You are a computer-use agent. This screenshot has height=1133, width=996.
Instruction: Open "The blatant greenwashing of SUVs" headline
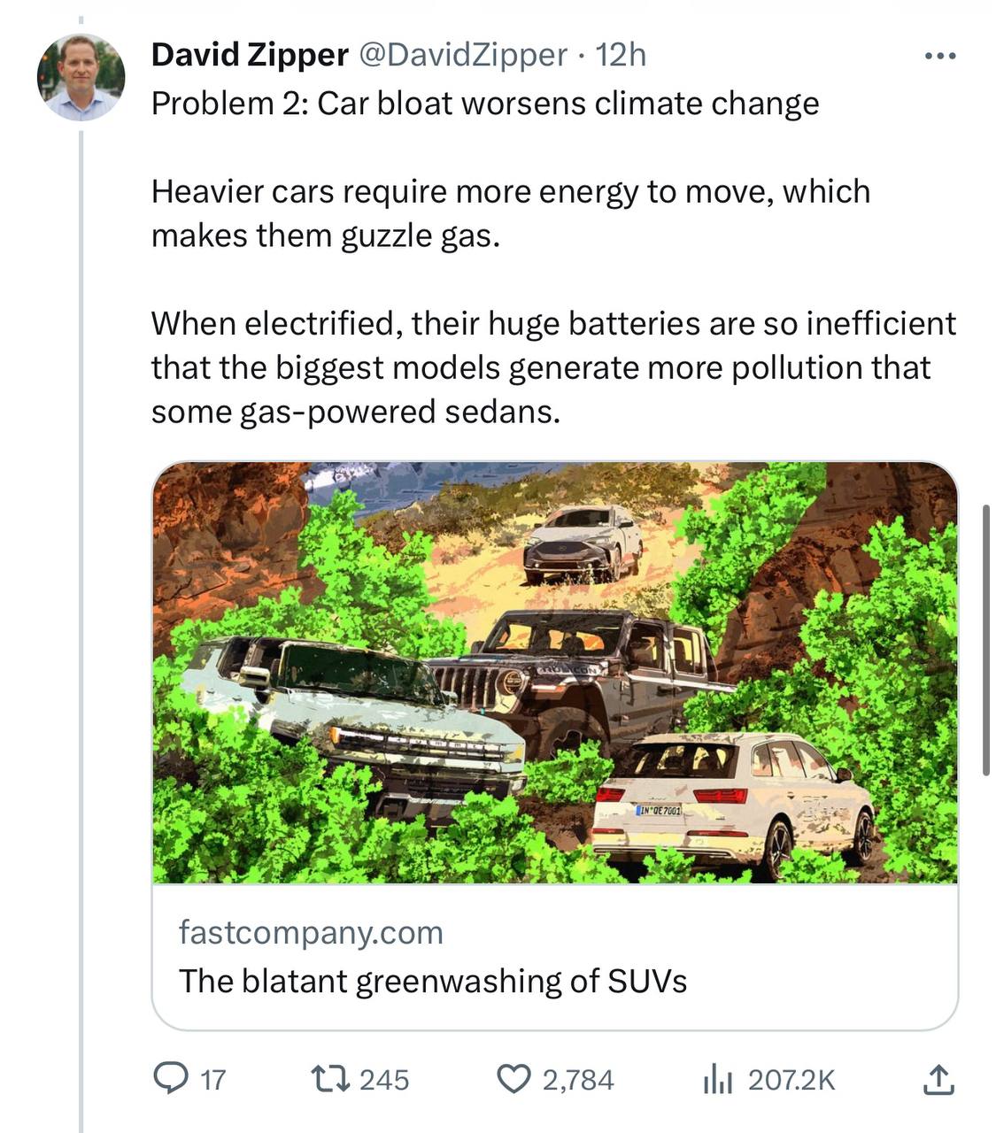[x=433, y=981]
